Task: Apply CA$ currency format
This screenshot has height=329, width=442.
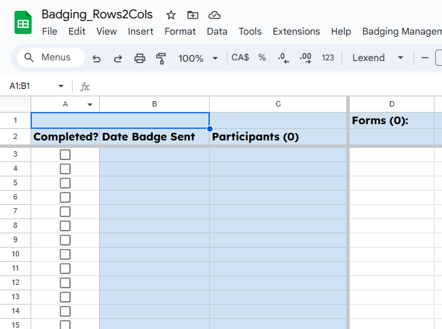Action: point(240,58)
